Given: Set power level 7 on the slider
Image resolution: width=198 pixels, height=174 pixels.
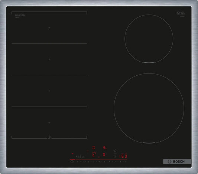Looking at the screenshot, I should (115, 161).
